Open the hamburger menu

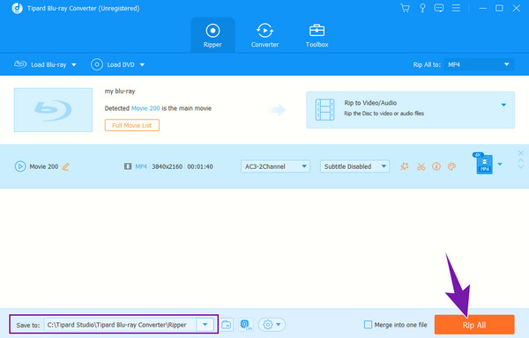[x=456, y=8]
